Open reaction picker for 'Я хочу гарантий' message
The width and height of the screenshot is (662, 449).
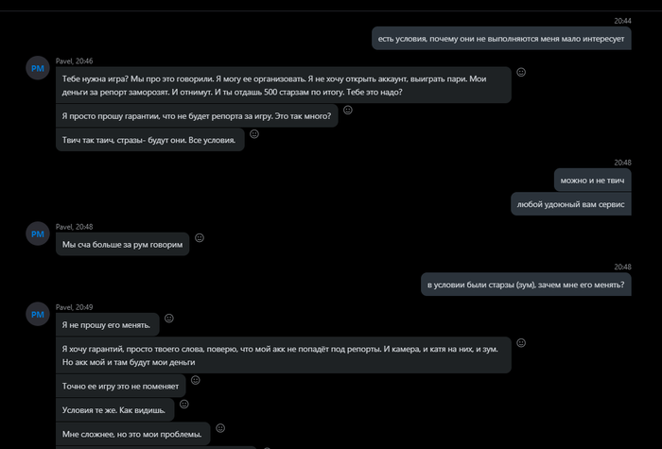tap(521, 342)
